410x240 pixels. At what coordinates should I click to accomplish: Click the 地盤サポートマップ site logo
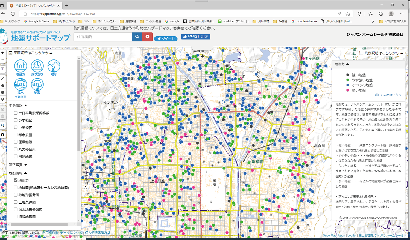pos(36,36)
